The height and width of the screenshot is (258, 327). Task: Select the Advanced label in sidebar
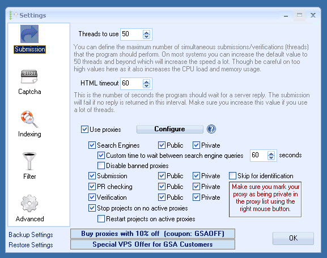[29, 219]
